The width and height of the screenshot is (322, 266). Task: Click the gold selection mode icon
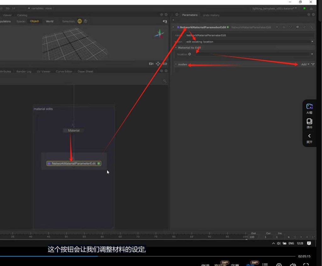coord(80,21)
